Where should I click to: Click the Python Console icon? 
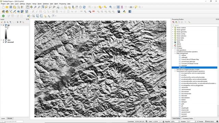point(124,12)
